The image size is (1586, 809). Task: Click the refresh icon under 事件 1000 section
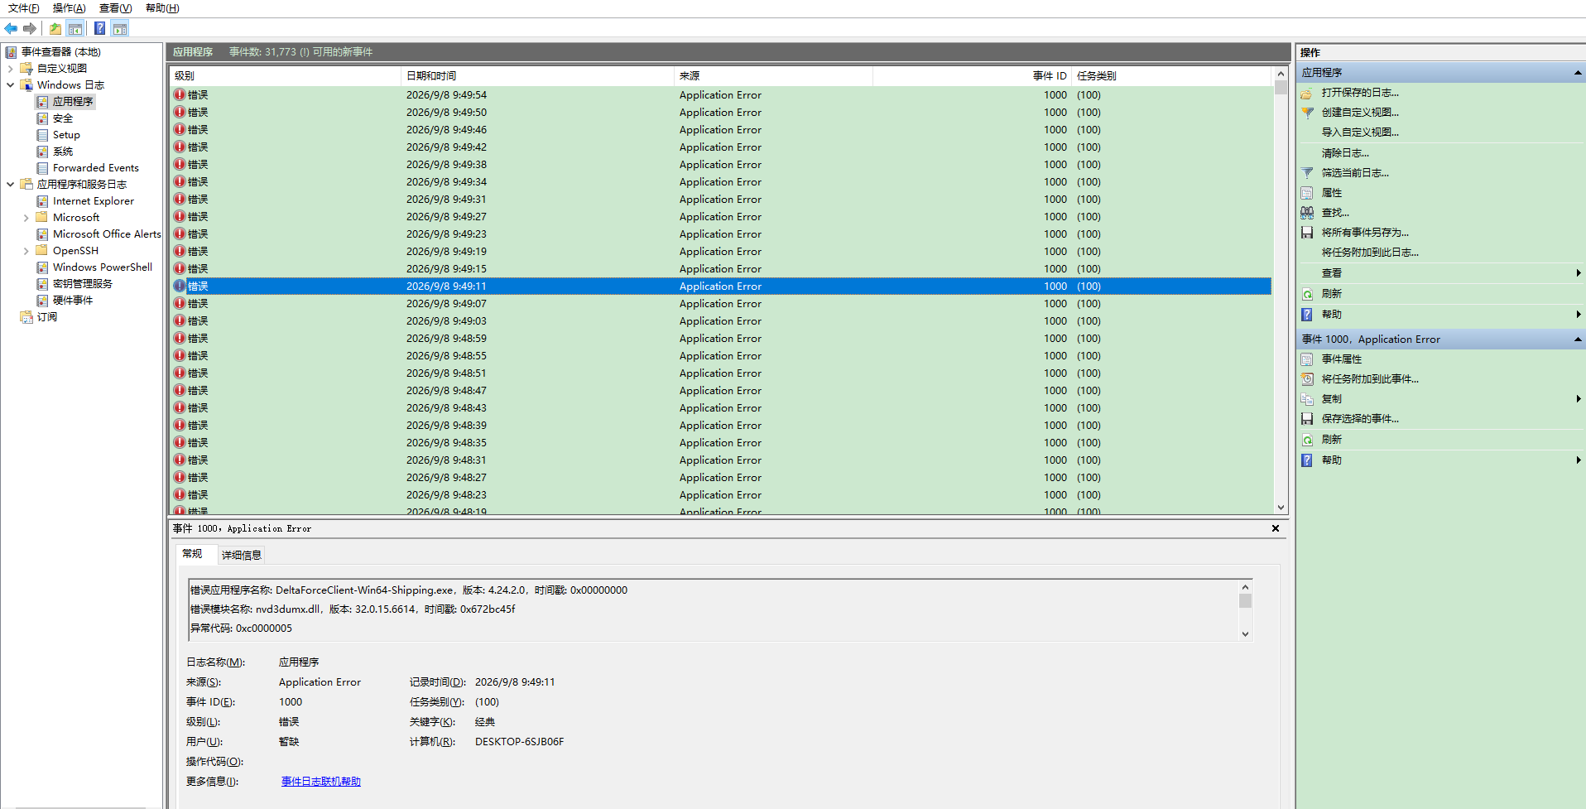[x=1307, y=440]
